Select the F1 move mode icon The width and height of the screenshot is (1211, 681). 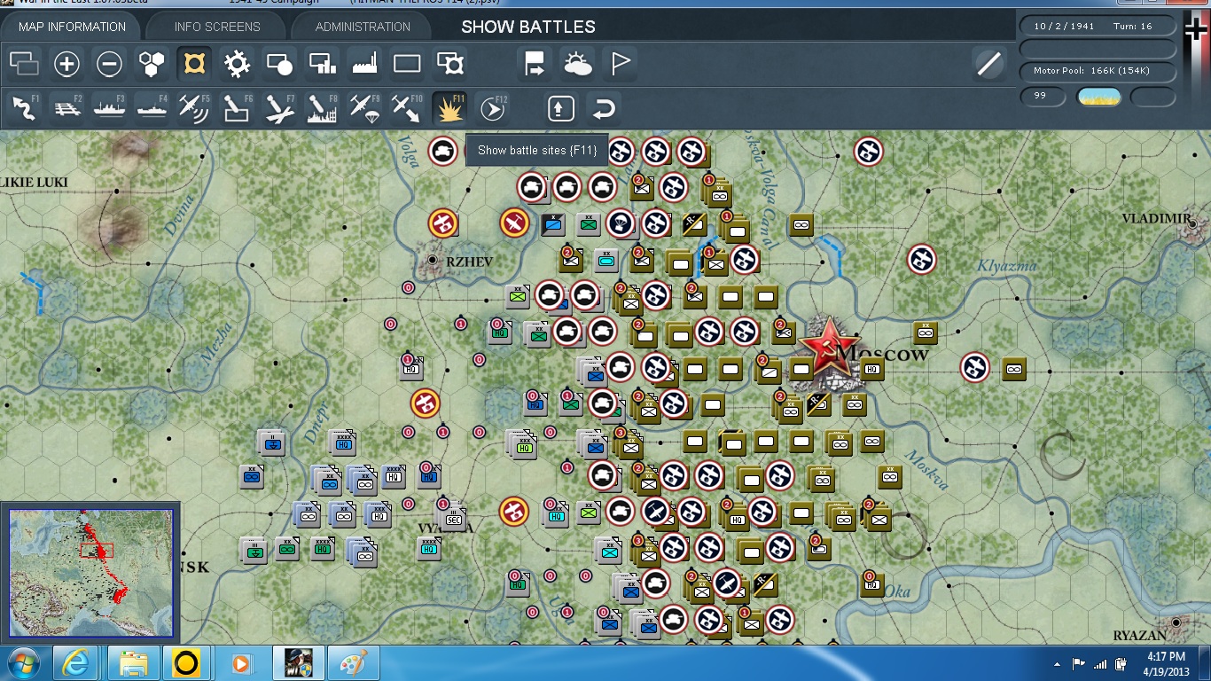click(25, 107)
